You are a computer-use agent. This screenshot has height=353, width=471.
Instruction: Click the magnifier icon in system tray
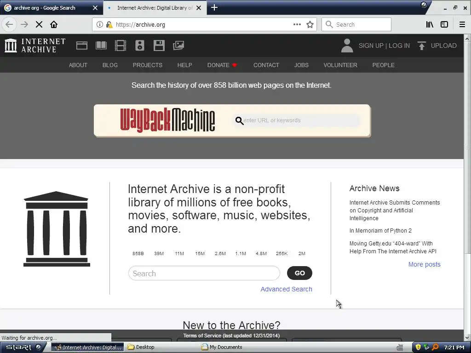pos(435,347)
